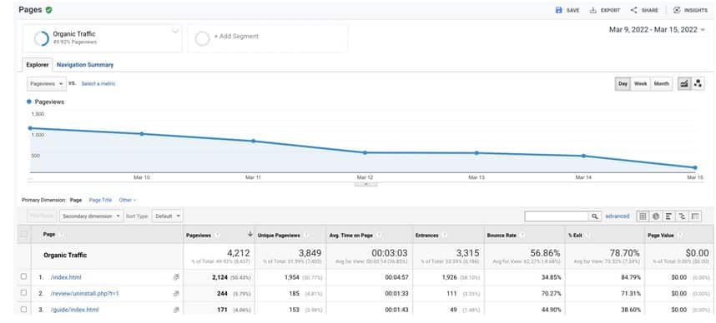Open the Pageviews metric dropdown
This screenshot has height=323, width=716.
[x=47, y=84]
